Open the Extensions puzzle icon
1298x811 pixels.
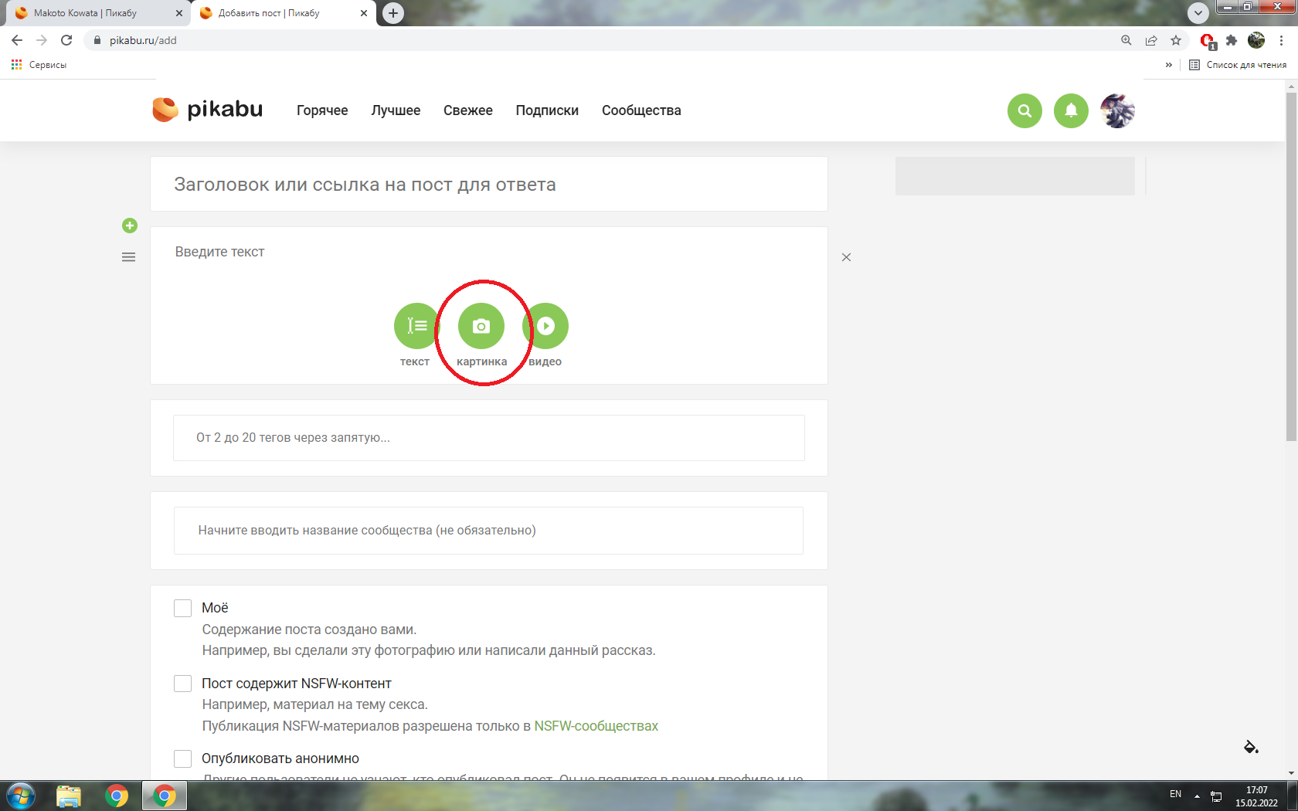pyautogui.click(x=1232, y=40)
